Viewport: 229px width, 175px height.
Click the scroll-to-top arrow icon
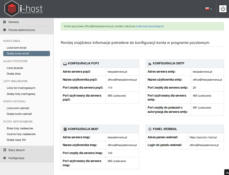227,173
